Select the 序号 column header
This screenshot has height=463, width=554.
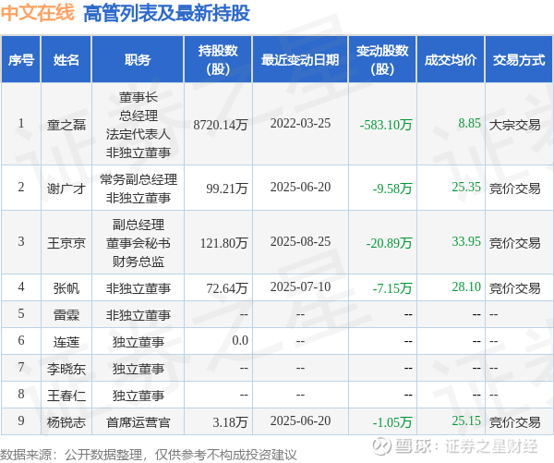(21, 60)
